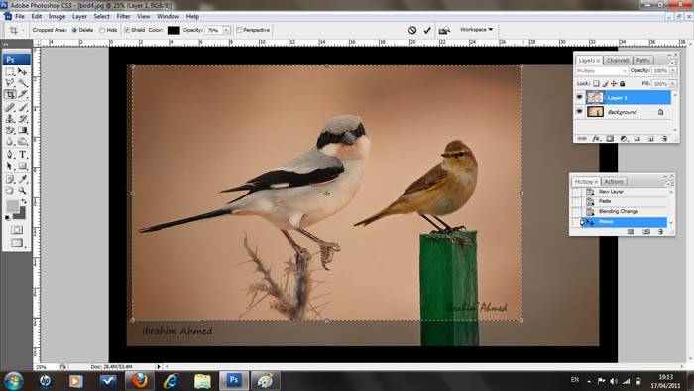Hide Layer 1 using the eye icon
The image size is (694, 391).
[x=579, y=97]
